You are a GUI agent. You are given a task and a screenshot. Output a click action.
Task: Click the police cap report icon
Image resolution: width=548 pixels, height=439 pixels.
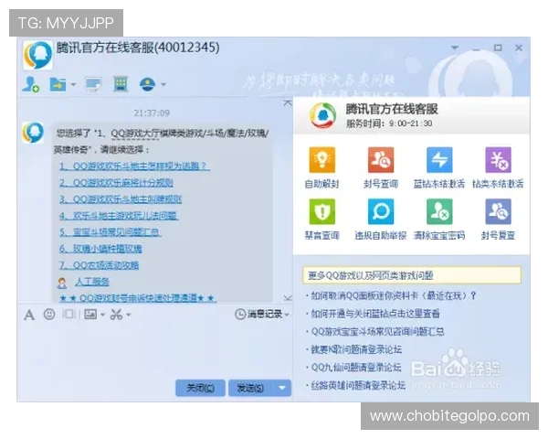tap(147, 84)
